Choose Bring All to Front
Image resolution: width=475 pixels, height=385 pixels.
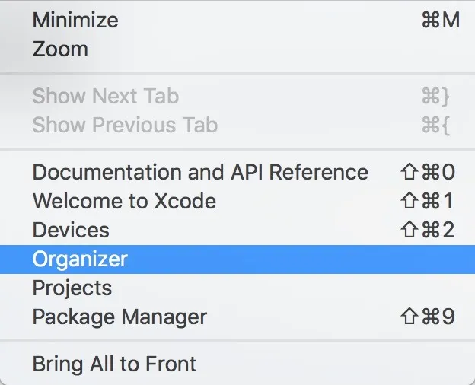114,364
